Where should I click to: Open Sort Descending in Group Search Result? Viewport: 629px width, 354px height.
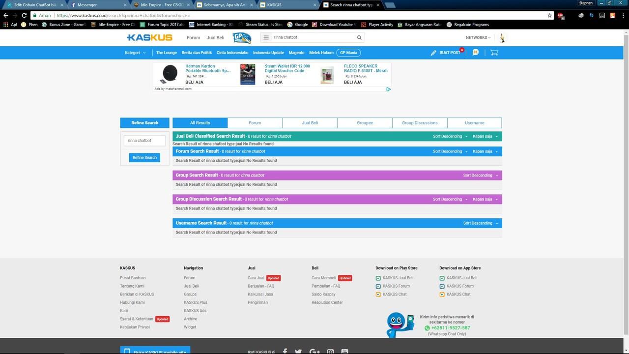[x=481, y=175]
